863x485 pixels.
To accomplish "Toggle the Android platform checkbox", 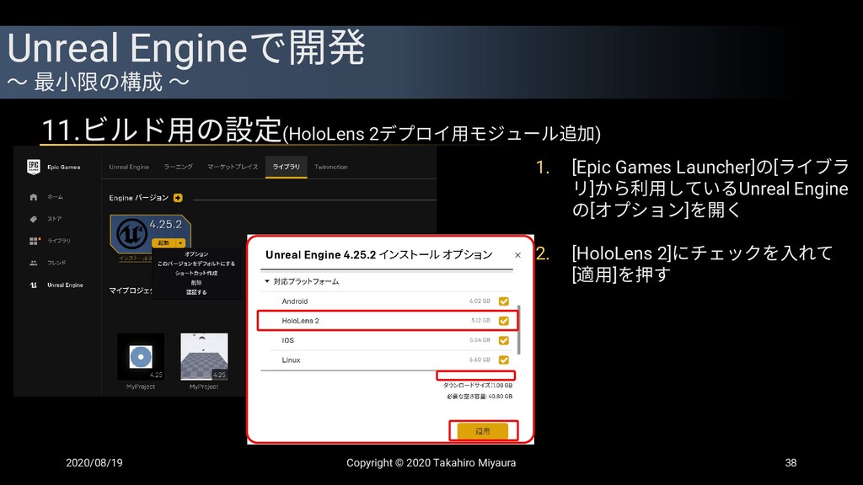I will pos(504,301).
